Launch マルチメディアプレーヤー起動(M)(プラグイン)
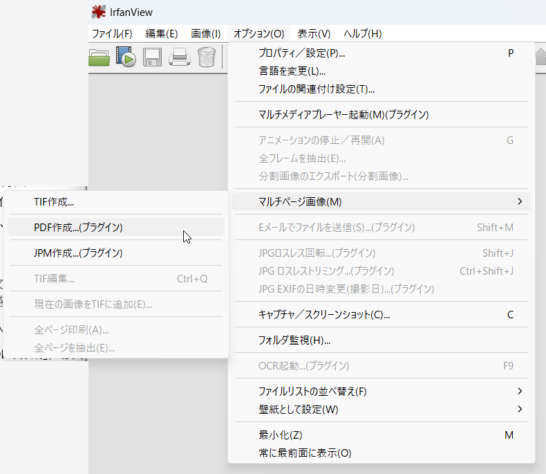This screenshot has width=546, height=474. (x=382, y=115)
